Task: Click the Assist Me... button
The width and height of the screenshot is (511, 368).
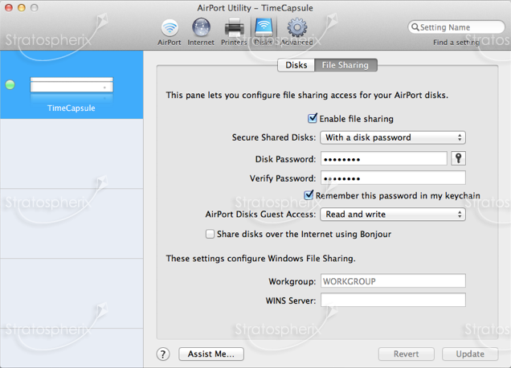Action: pos(211,354)
